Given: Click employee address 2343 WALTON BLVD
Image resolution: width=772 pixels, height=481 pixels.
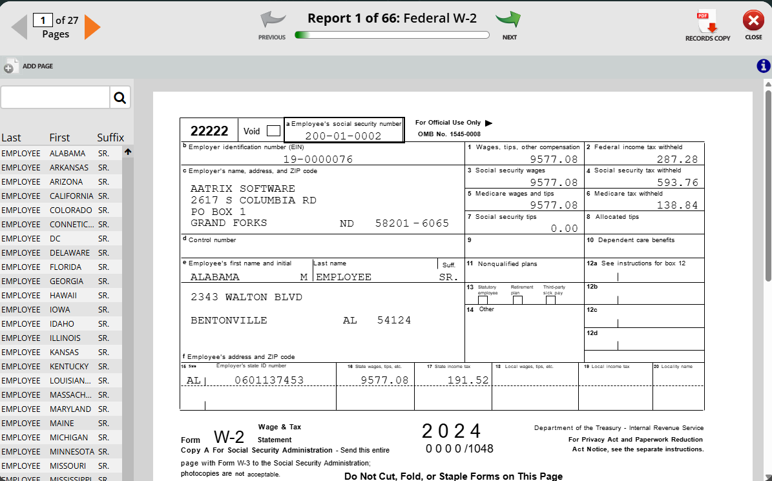Looking at the screenshot, I should [x=247, y=297].
